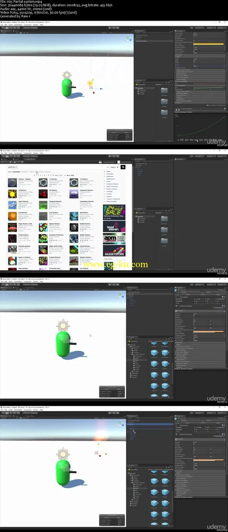Click Play button in the 00:01:48 frame
The width and height of the screenshot is (228, 532).
click(109, 28)
